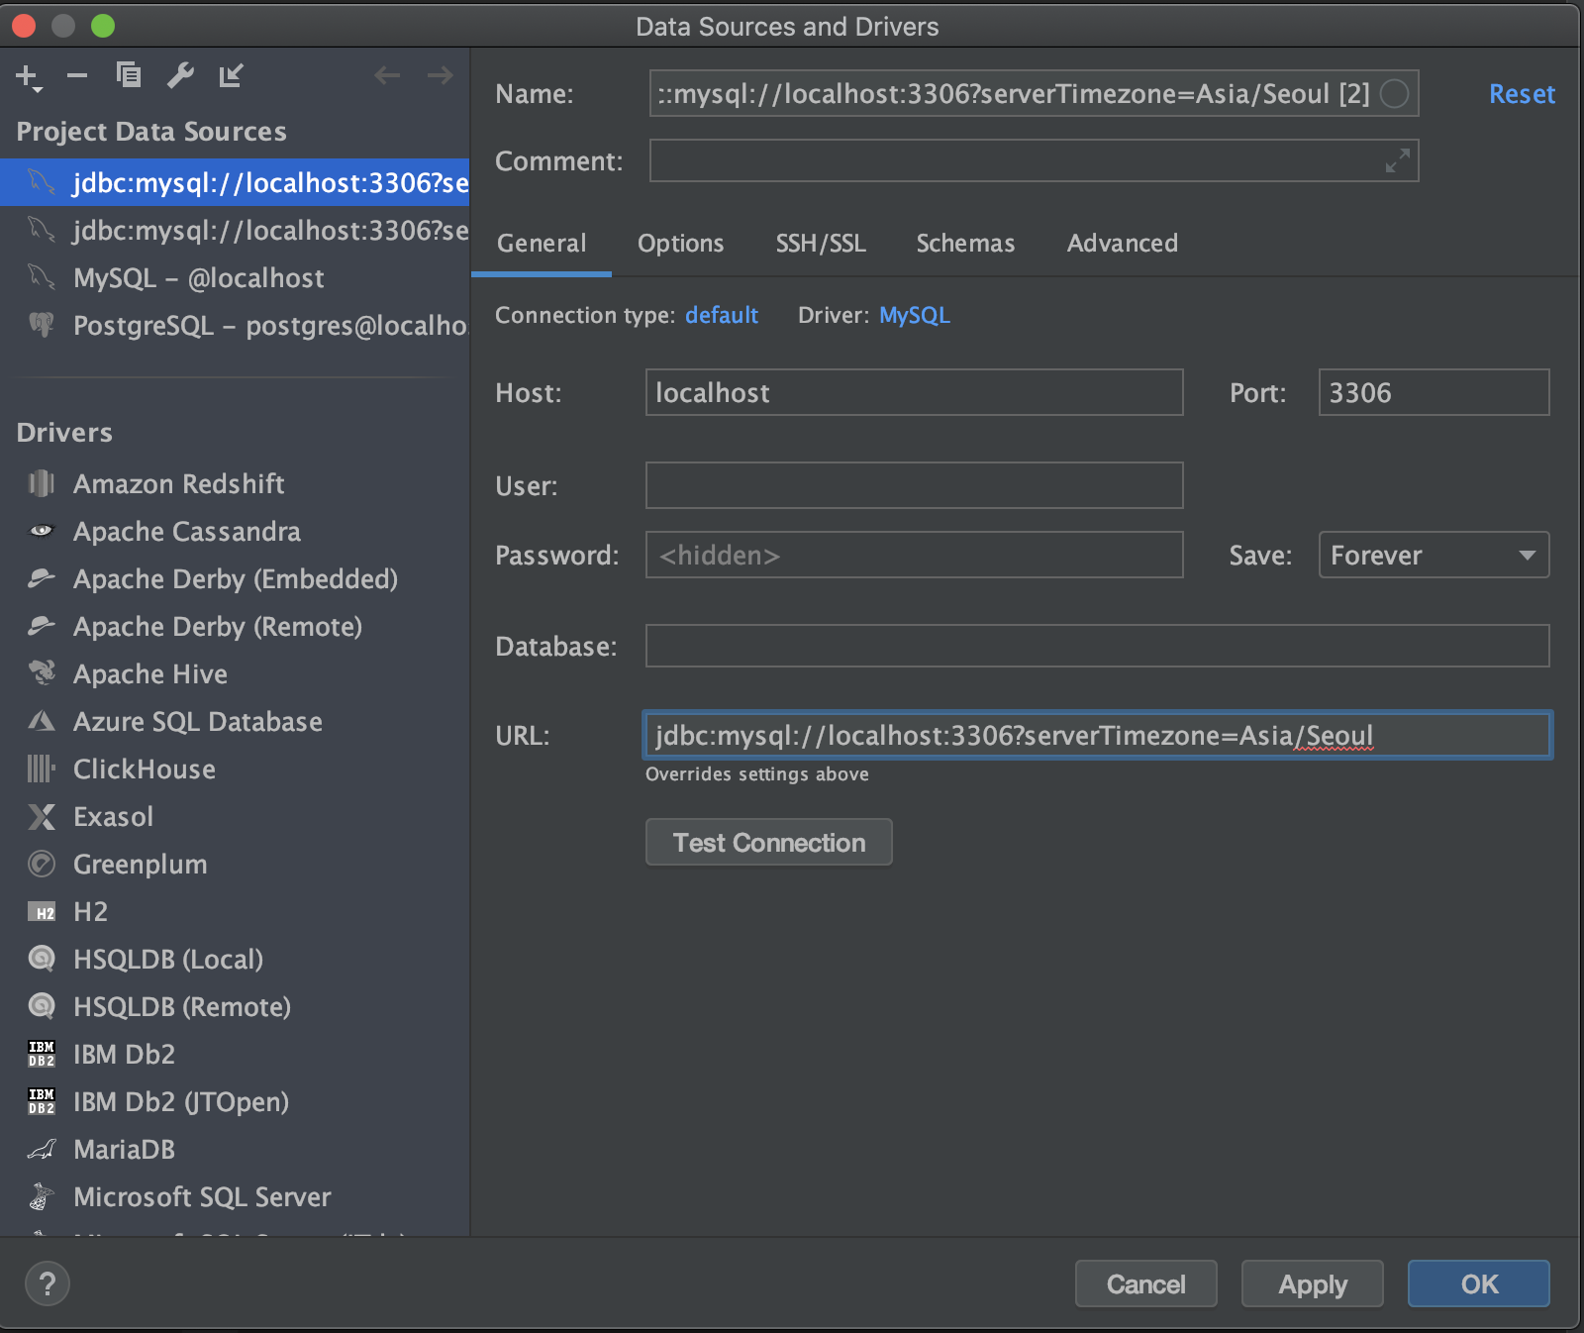Select the Amazon Redshift driver
Screen dimensions: 1584x1333
coord(235,483)
